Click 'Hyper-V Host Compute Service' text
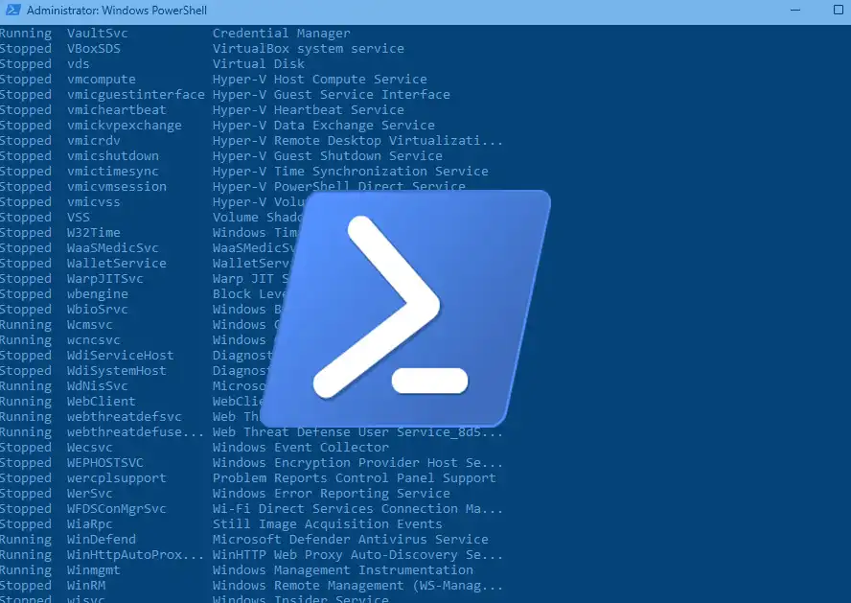 [x=320, y=80]
